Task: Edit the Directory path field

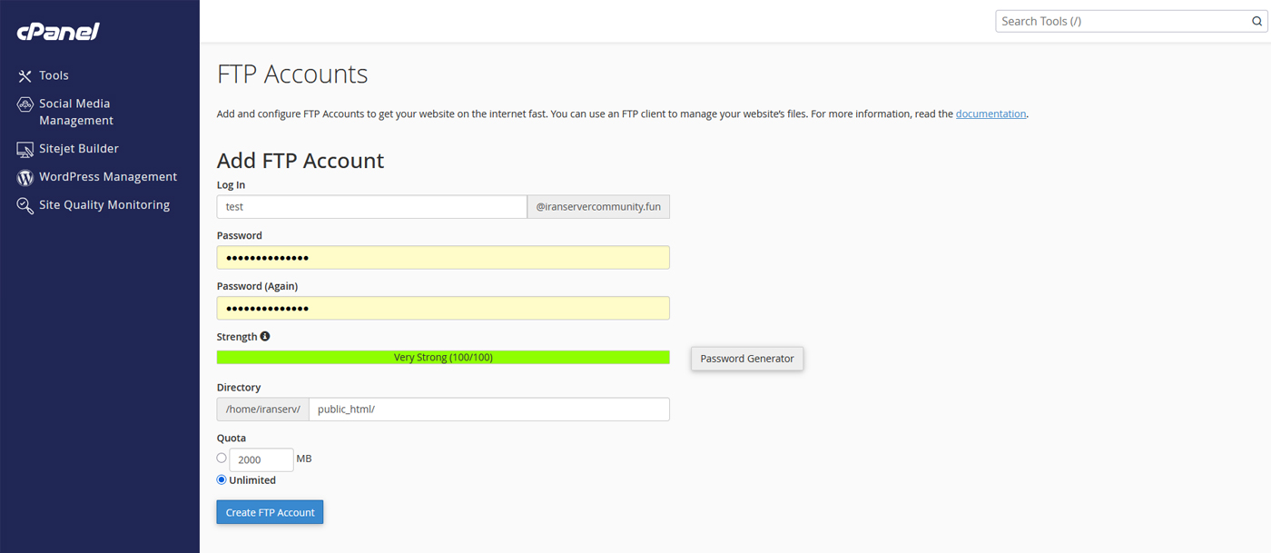Action: [x=488, y=410]
